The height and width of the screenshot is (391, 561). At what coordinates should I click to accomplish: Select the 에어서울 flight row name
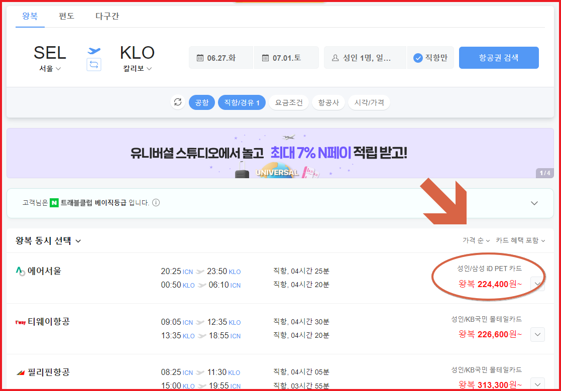pyautogui.click(x=44, y=271)
